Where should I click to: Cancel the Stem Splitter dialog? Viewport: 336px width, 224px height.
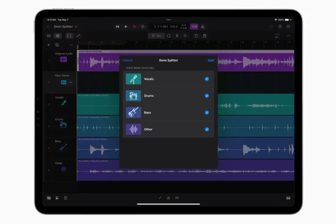tap(128, 60)
